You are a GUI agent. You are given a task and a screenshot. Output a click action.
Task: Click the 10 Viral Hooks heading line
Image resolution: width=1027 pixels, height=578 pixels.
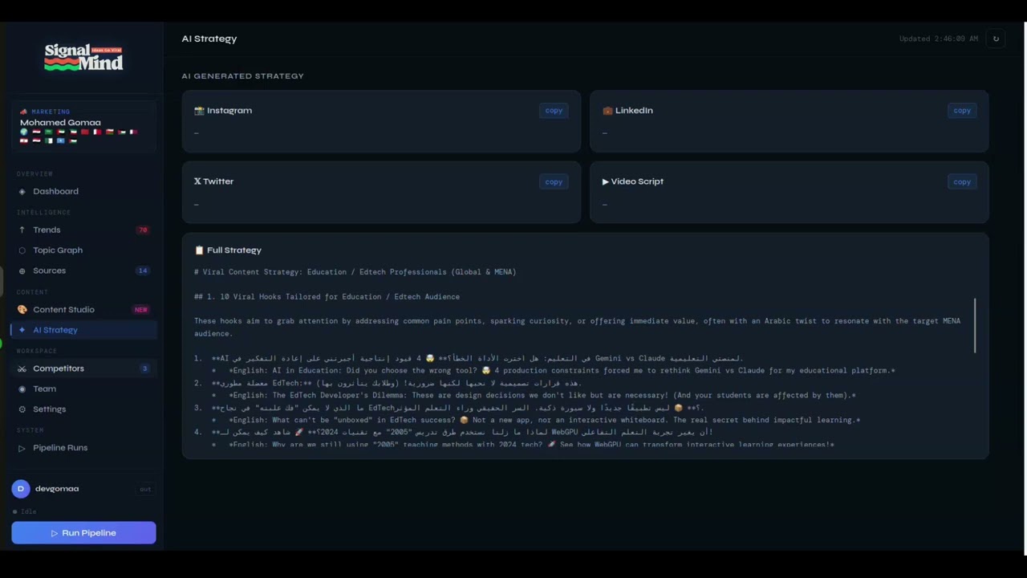pyautogui.click(x=327, y=297)
